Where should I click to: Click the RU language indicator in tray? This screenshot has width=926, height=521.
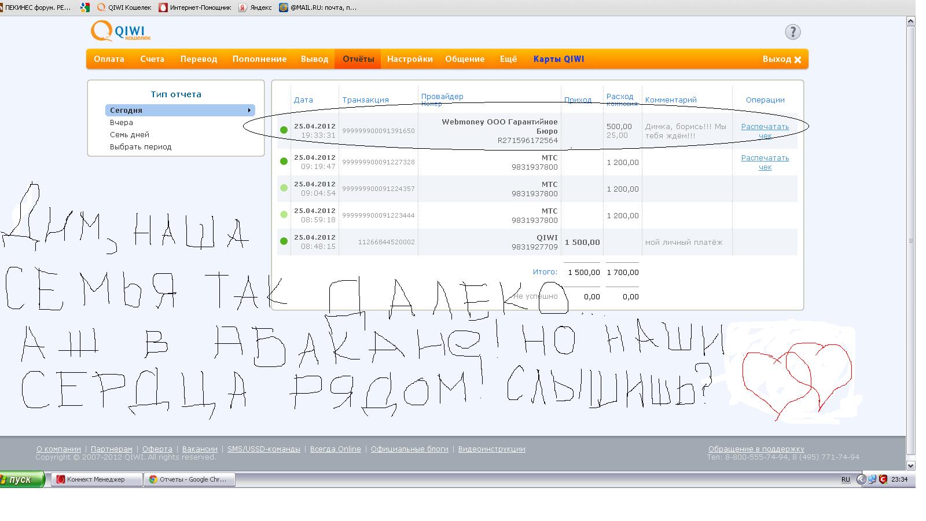click(846, 479)
